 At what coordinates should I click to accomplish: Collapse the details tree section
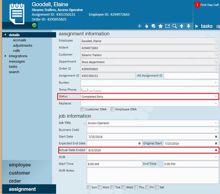[5, 35]
